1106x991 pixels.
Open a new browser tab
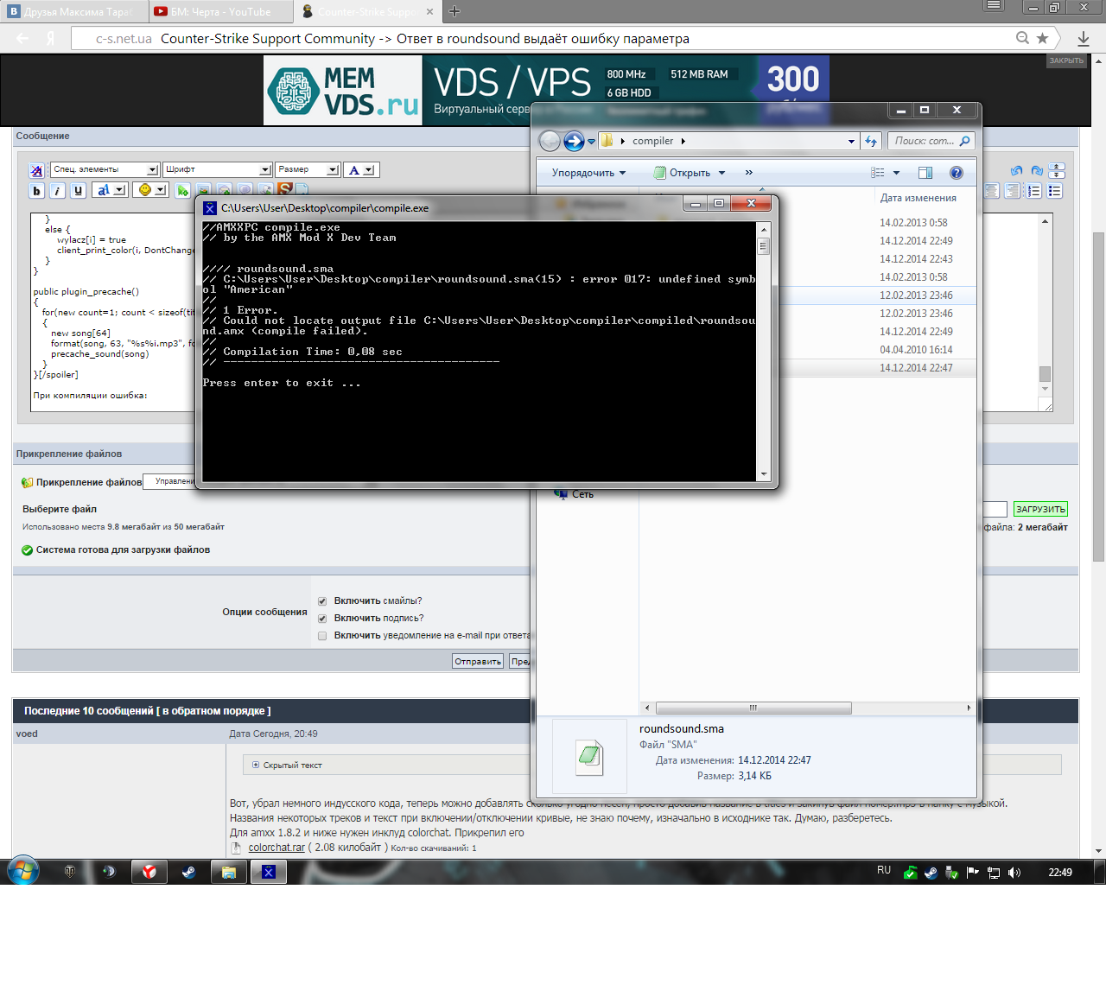(x=455, y=11)
